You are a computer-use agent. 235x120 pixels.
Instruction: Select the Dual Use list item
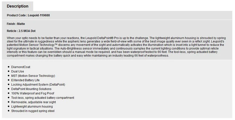(x=18, y=71)
